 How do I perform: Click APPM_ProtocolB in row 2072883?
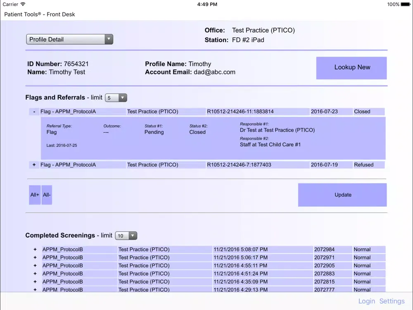(x=62, y=274)
